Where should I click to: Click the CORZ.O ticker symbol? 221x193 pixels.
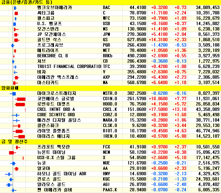click(x=110, y=115)
